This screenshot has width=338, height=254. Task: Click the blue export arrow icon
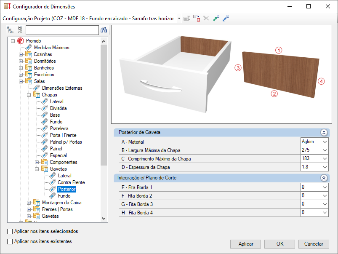[226, 19]
